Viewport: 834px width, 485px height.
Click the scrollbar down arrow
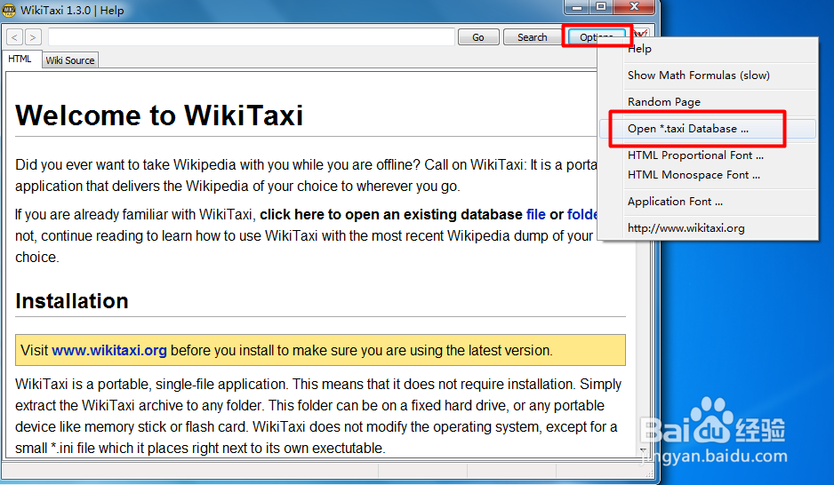pyautogui.click(x=643, y=450)
